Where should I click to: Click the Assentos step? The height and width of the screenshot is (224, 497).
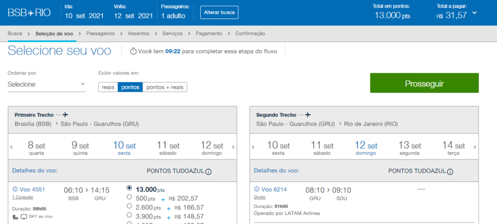138,33
